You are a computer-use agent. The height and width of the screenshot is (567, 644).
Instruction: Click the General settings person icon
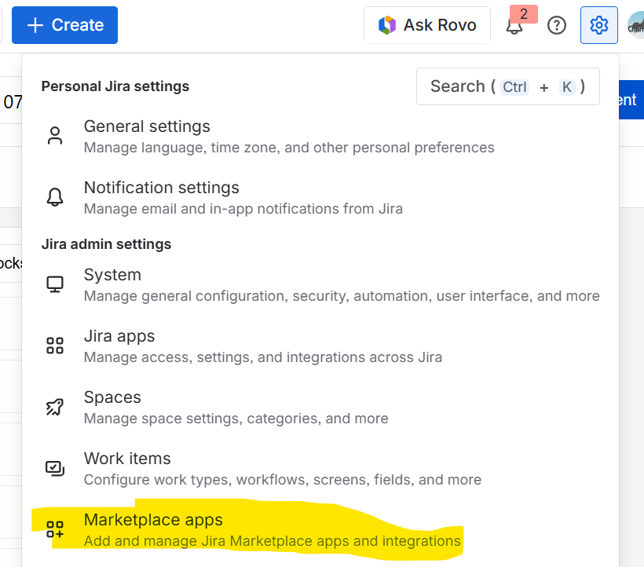[55, 136]
